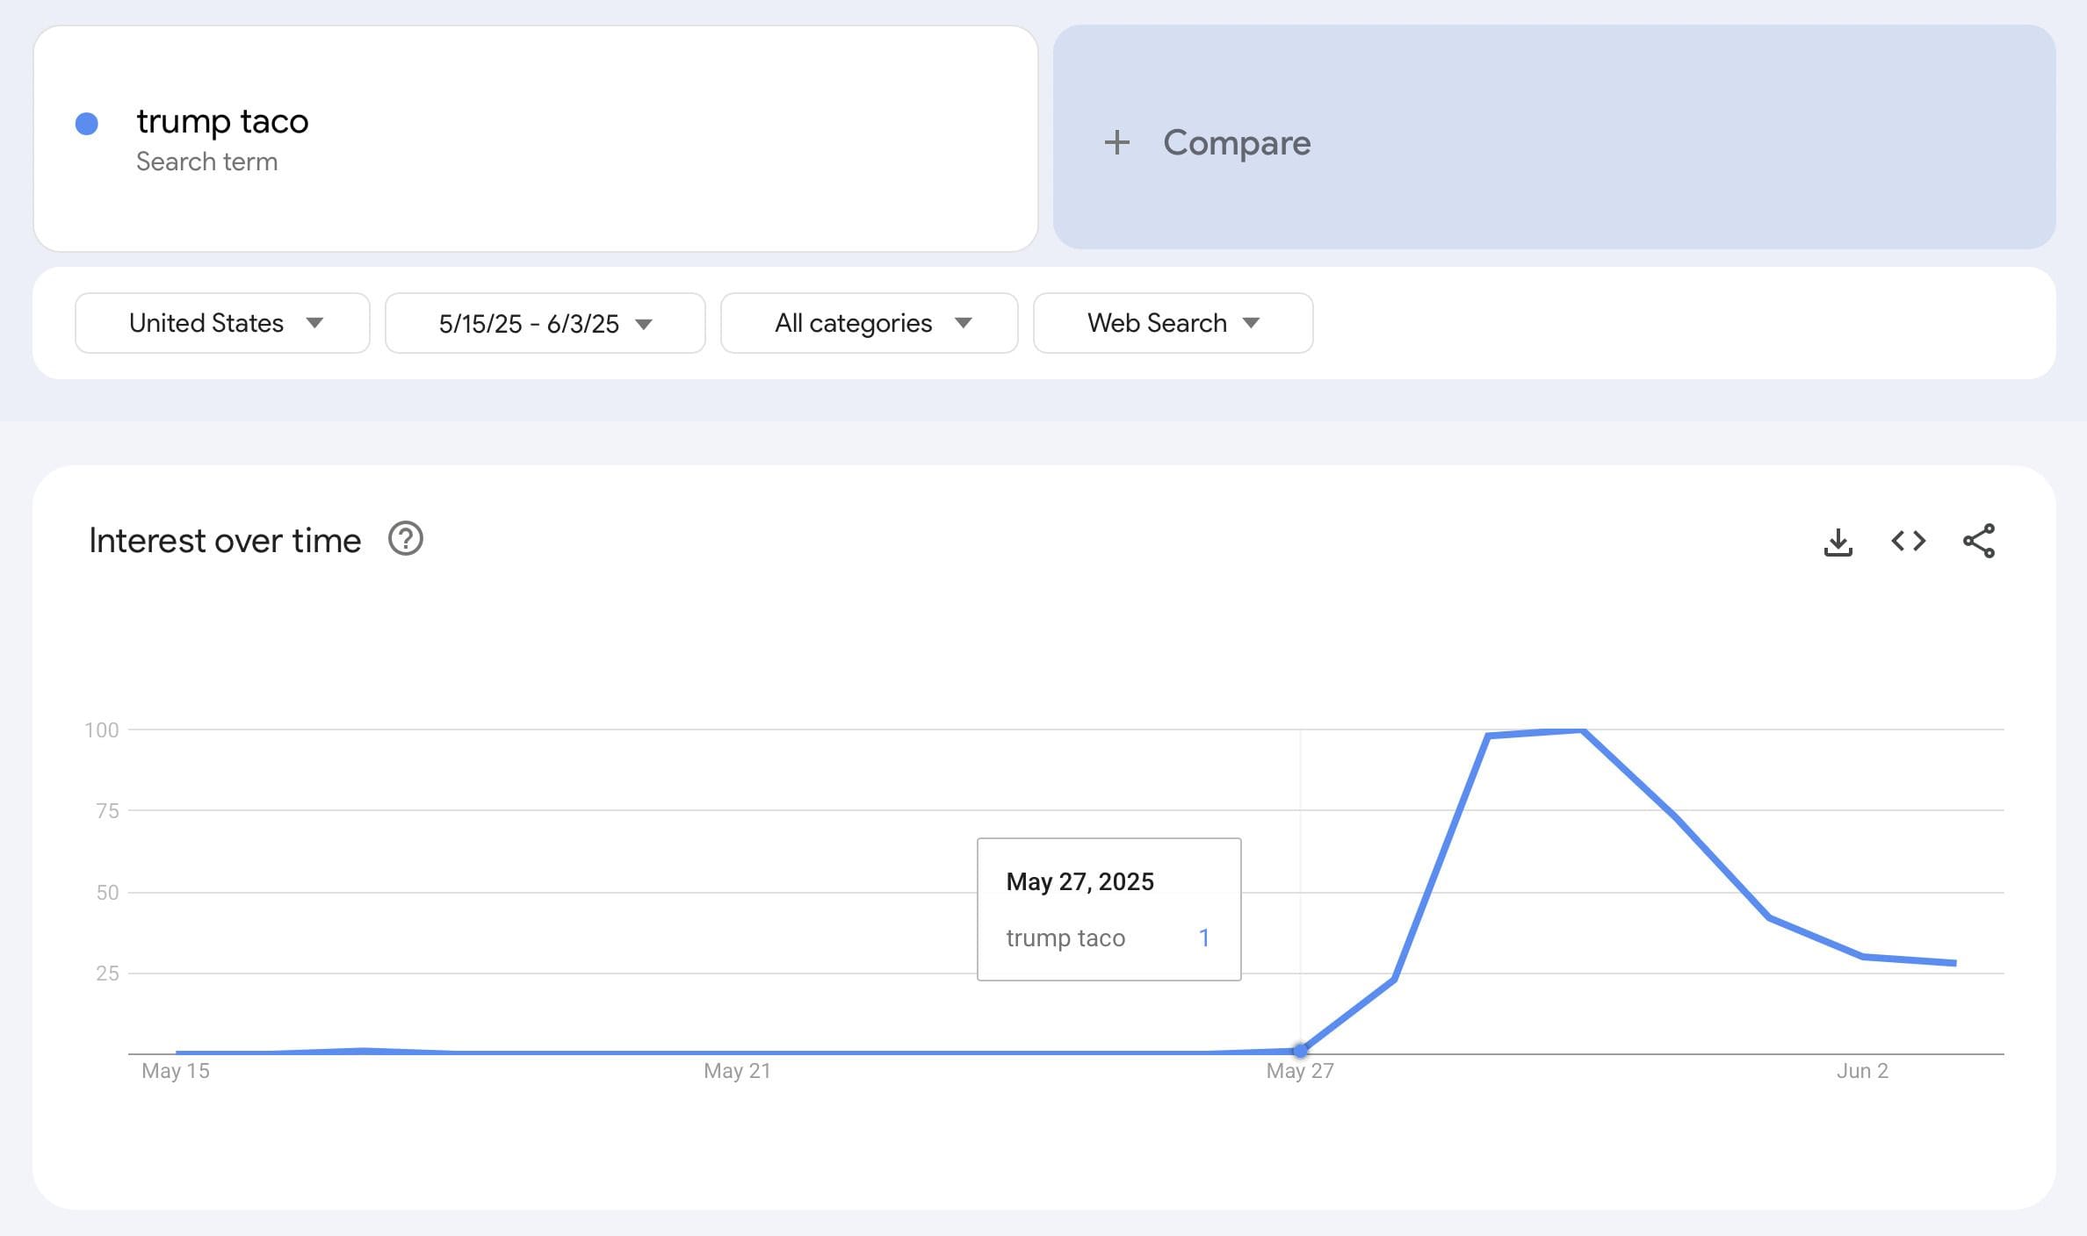Click the Interest over time heading
Screen dimensions: 2087x1236
tap(225, 541)
